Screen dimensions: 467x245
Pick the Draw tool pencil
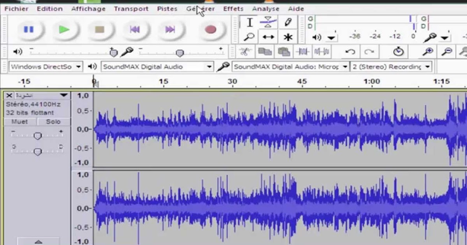coord(287,22)
